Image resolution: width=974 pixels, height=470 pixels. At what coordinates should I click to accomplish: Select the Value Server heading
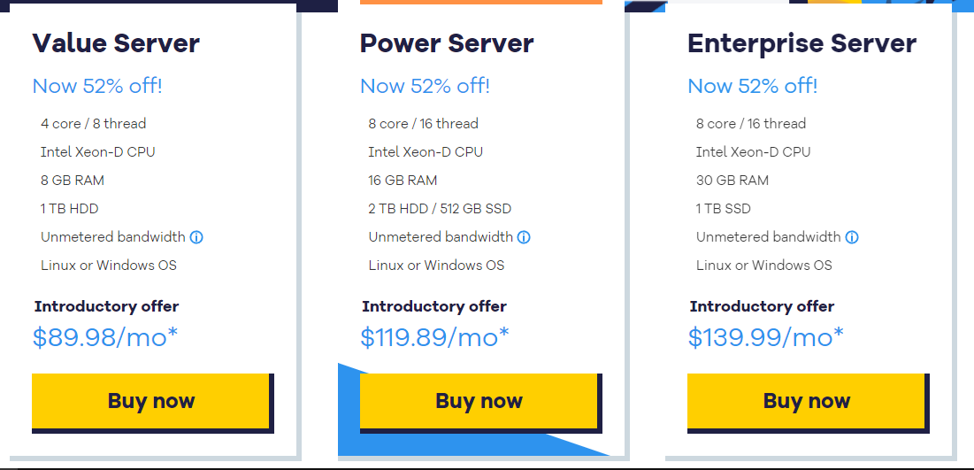116,43
